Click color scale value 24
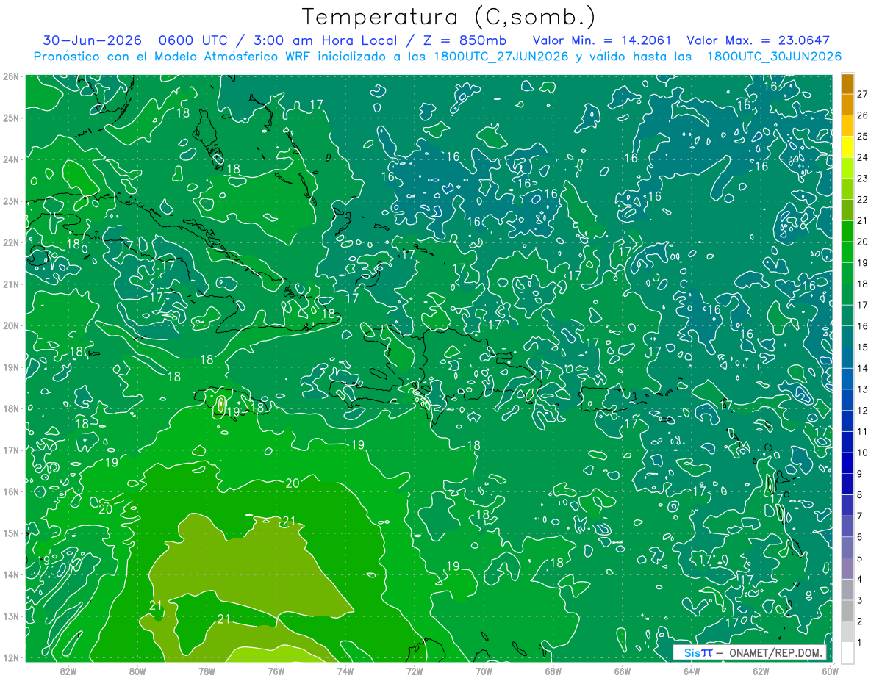This screenshot has height=681, width=882. coord(863,158)
